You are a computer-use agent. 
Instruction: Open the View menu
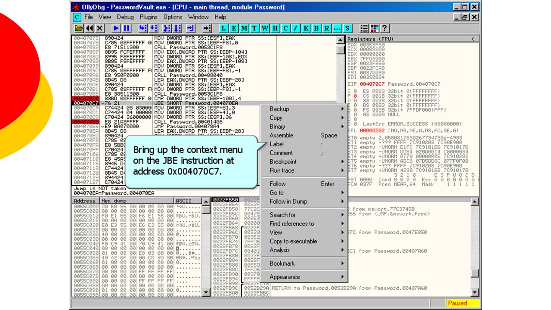tap(105, 17)
